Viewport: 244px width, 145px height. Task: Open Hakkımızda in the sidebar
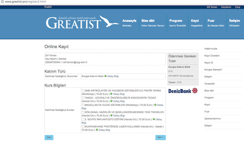click(211, 49)
